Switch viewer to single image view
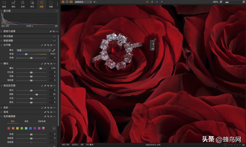The width and height of the screenshot is (246, 147). pos(67,2)
